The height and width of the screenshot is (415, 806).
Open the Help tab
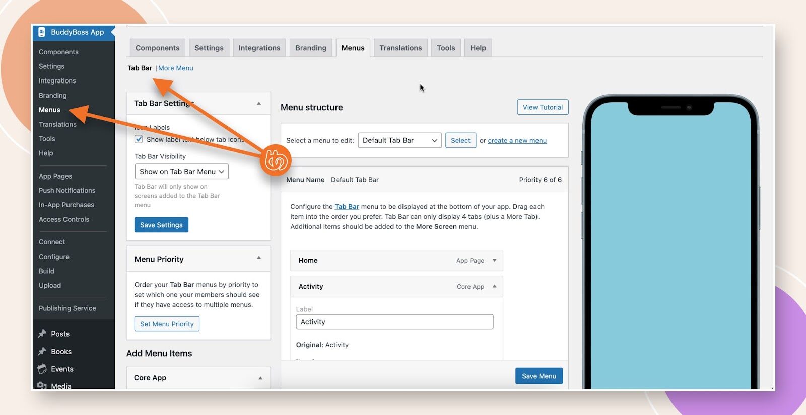478,48
